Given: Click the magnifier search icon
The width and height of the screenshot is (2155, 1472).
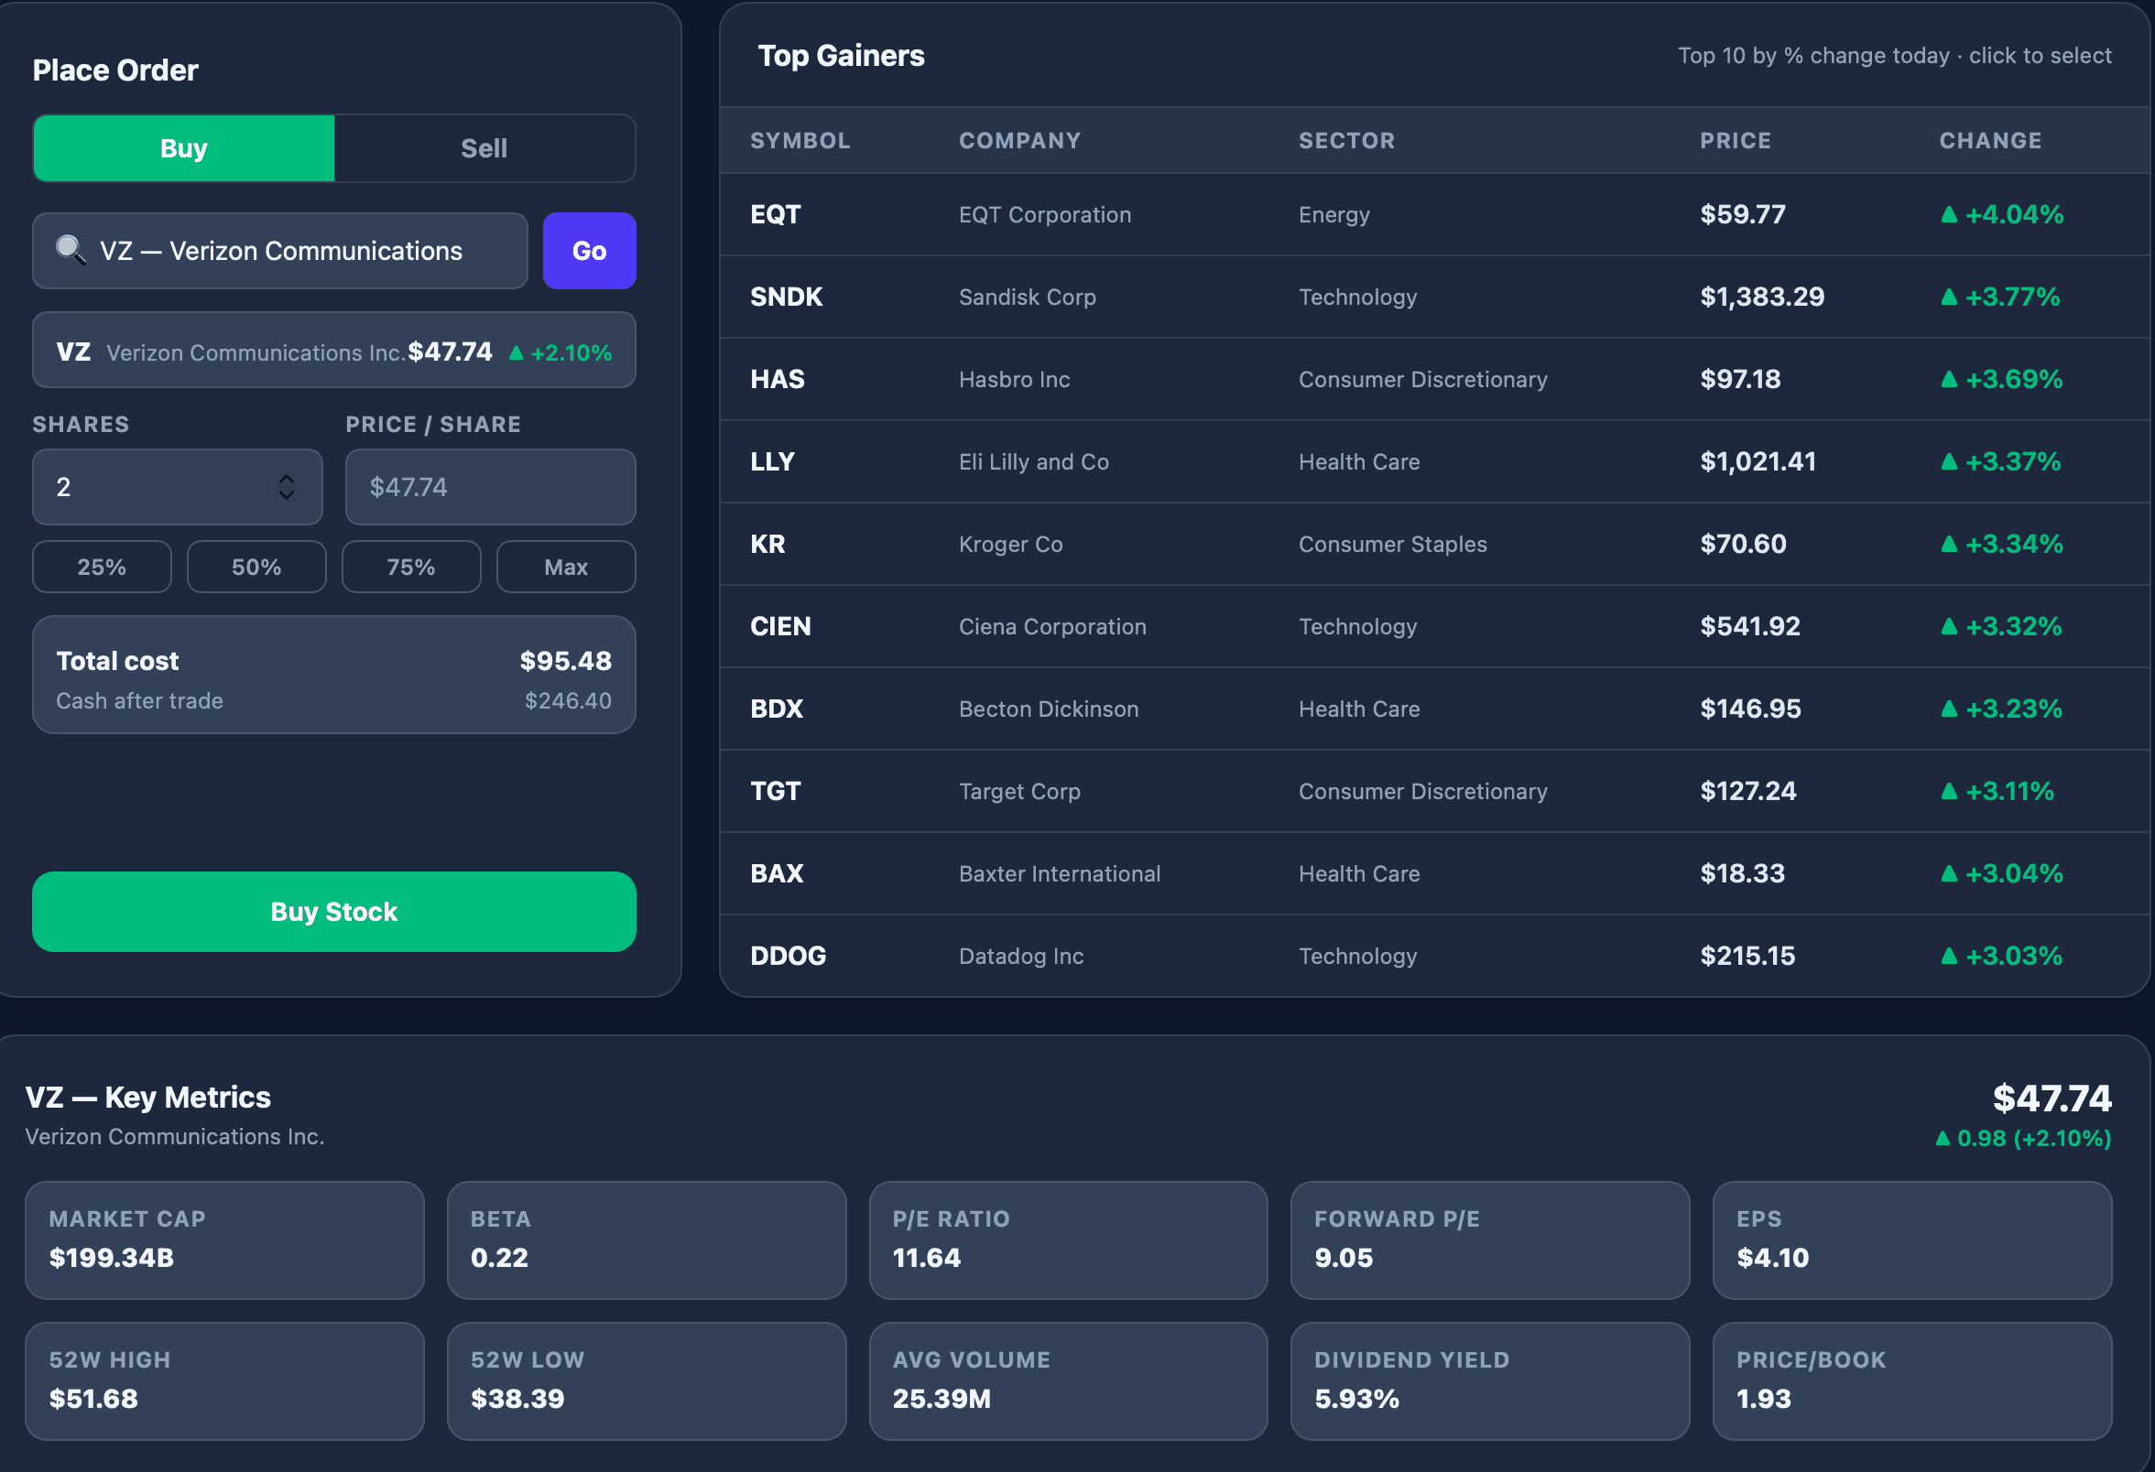Looking at the screenshot, I should click(71, 249).
